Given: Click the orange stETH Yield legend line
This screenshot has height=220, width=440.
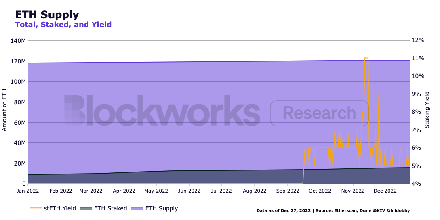Looking at the screenshot, I should click(36, 208).
